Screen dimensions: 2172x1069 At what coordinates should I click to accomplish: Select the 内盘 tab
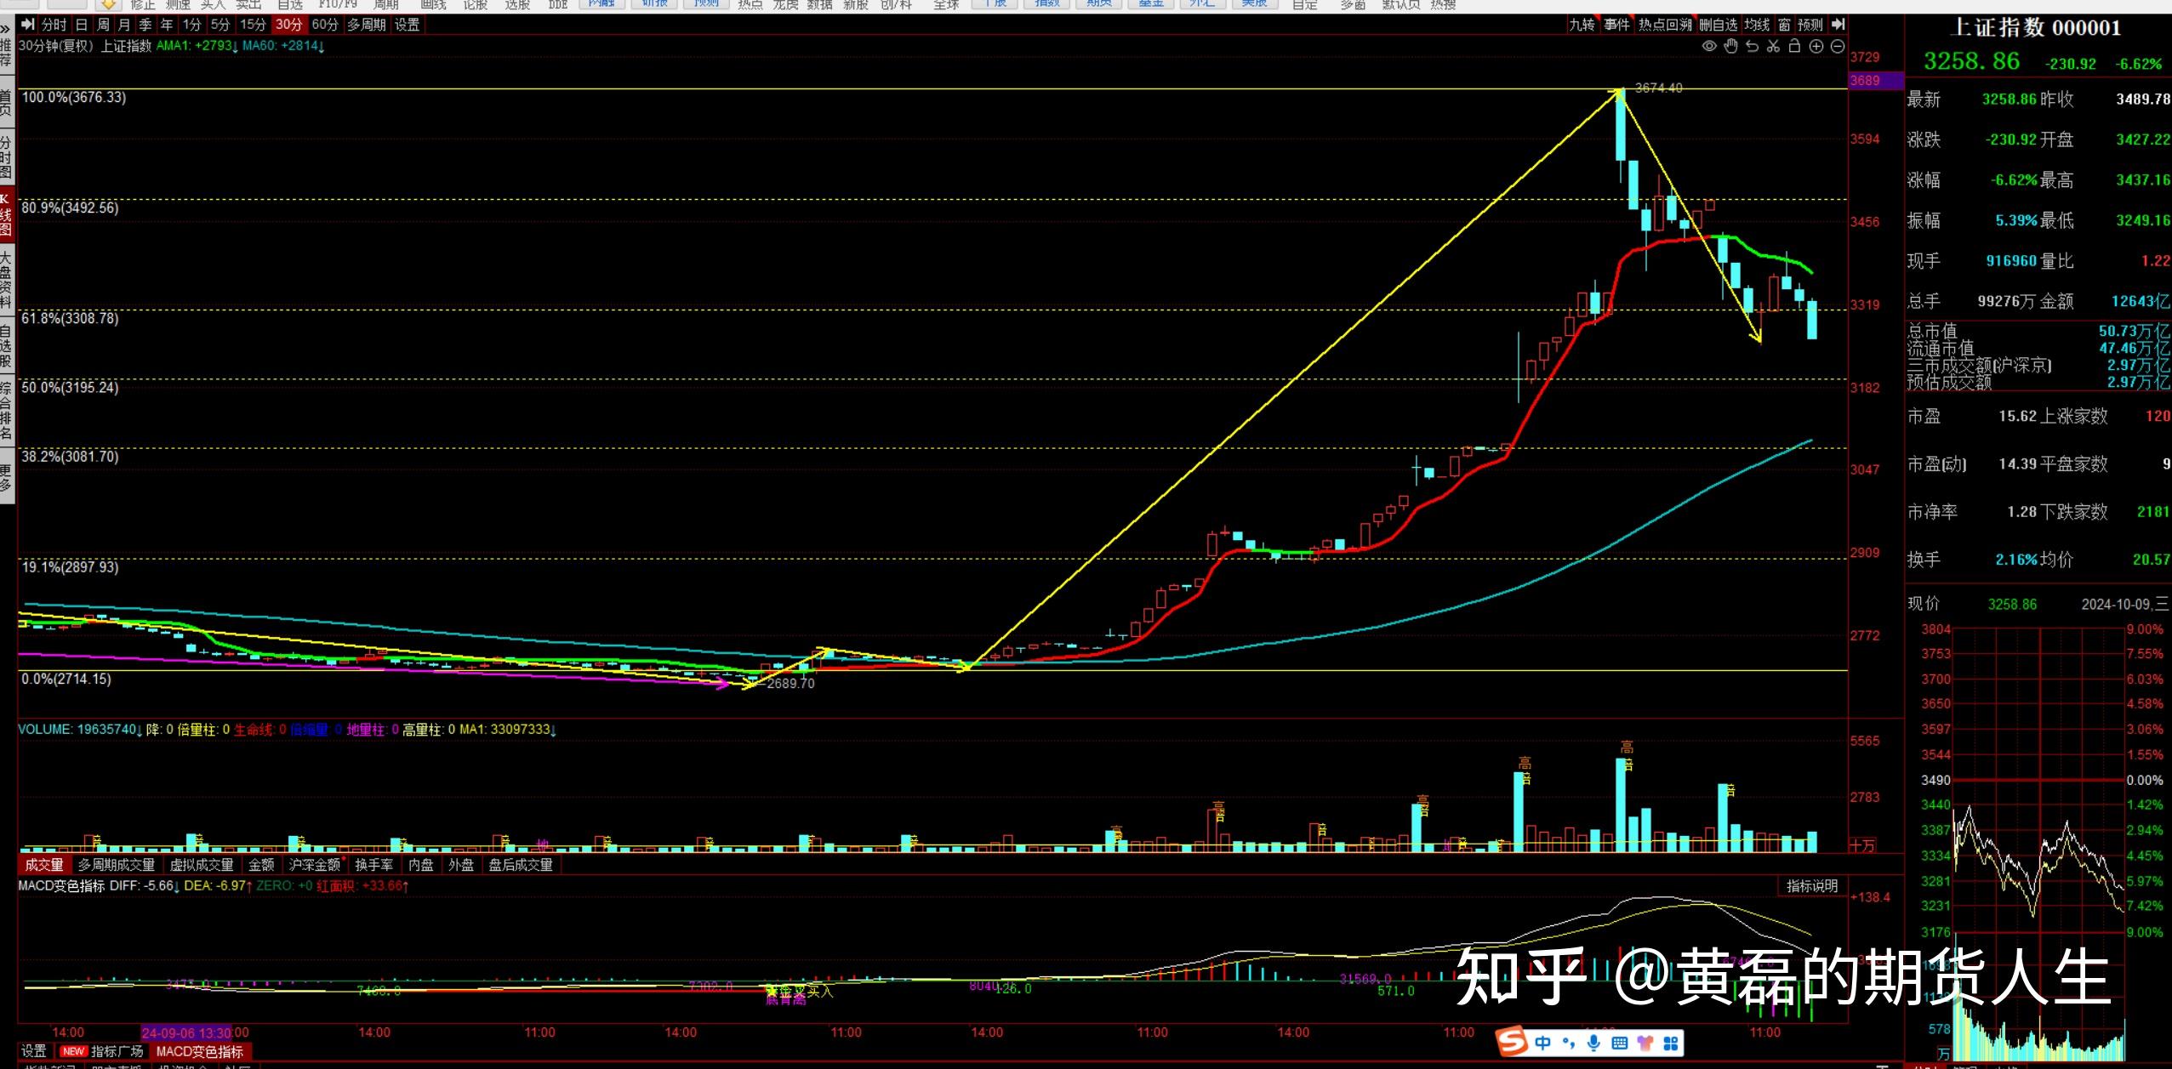(421, 865)
